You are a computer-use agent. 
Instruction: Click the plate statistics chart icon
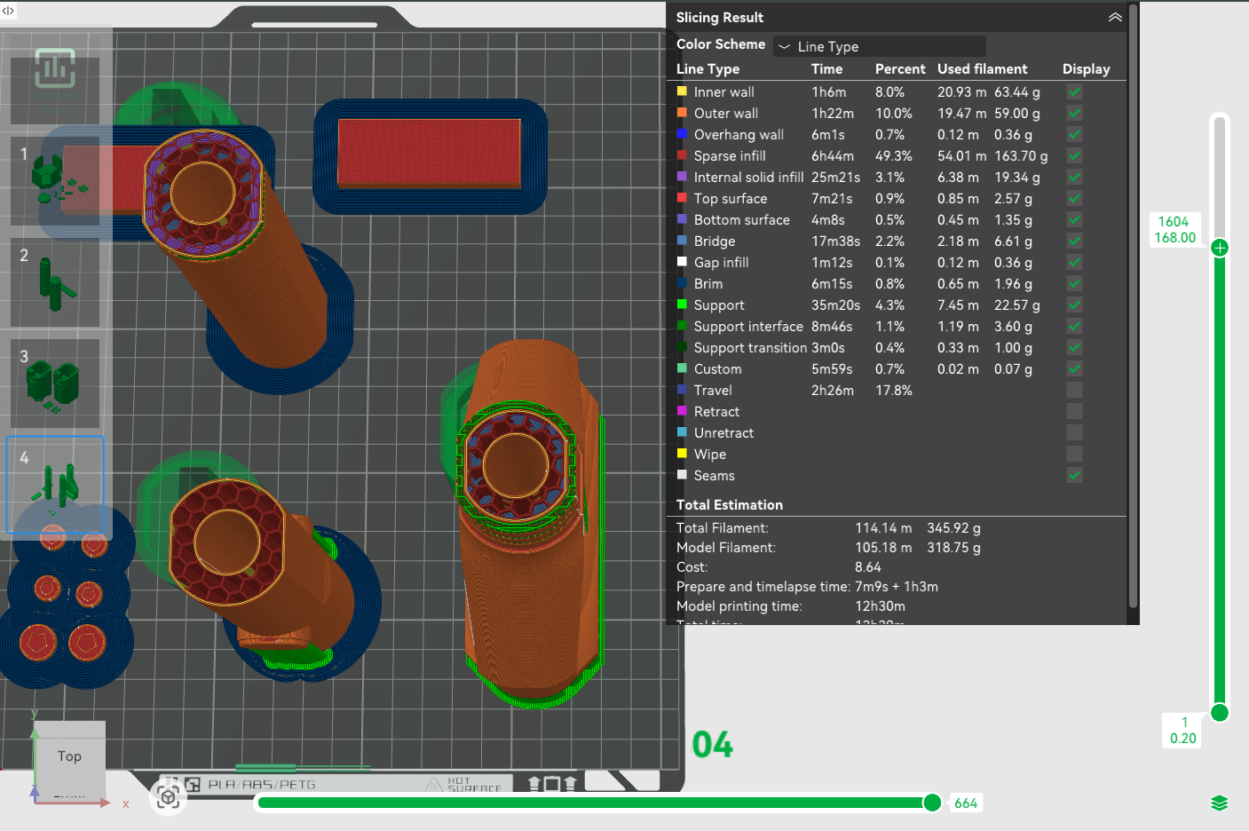coord(55,68)
